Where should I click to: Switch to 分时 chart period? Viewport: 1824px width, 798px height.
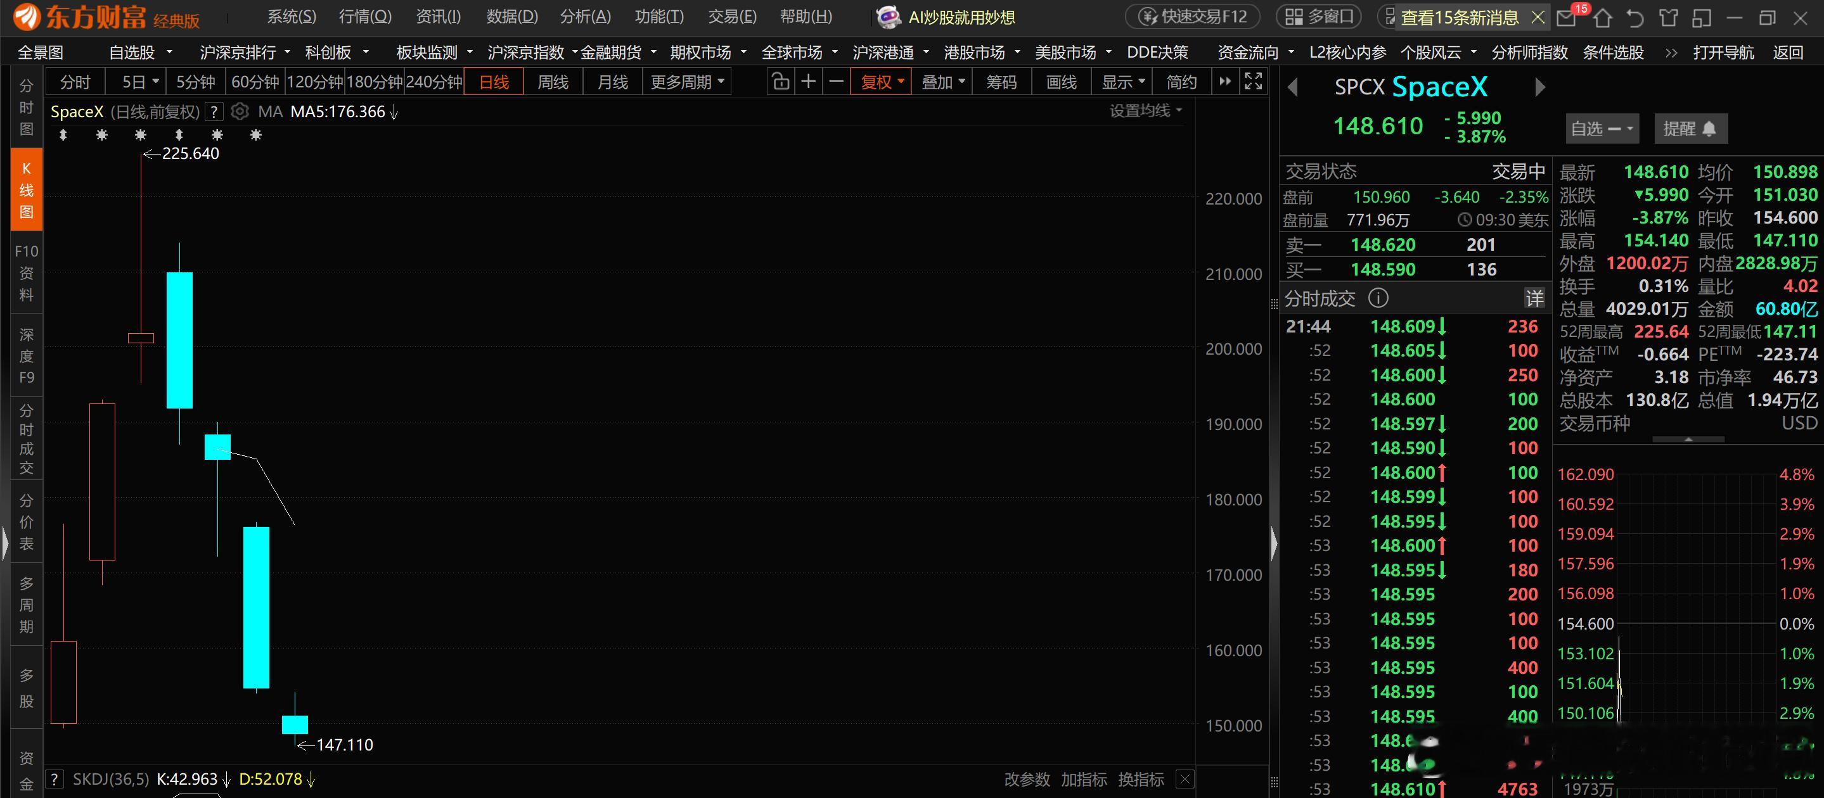coord(75,82)
